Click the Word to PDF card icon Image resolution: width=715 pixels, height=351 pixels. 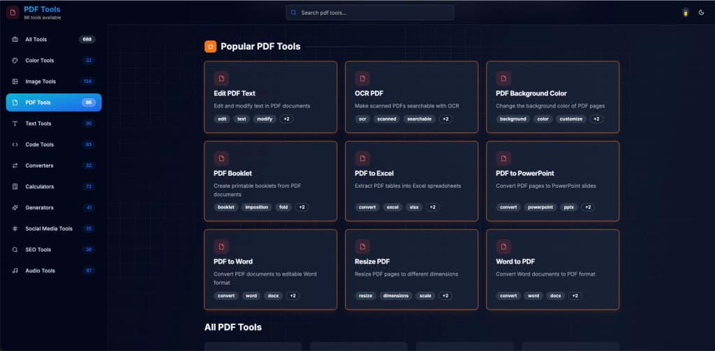pos(503,246)
